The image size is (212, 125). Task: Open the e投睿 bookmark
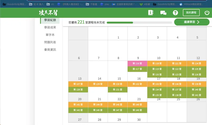[145, 4]
